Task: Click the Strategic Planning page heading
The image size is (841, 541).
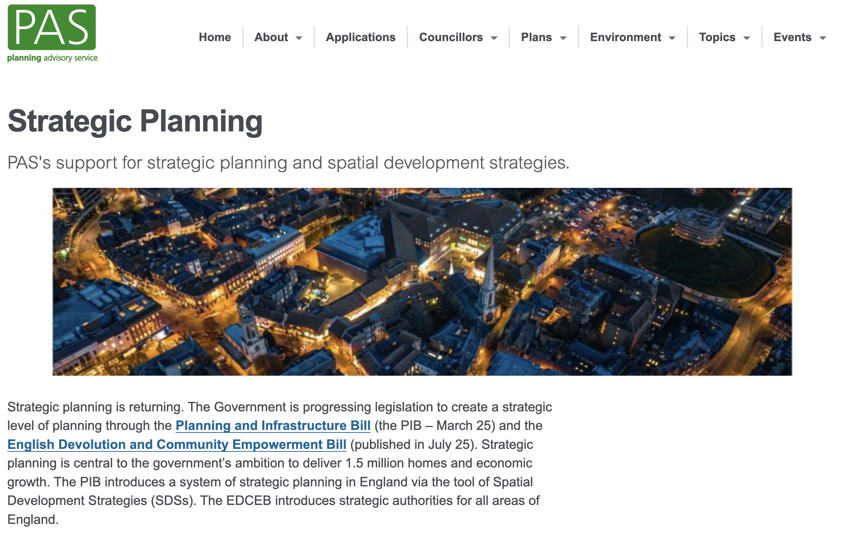Action: [135, 122]
